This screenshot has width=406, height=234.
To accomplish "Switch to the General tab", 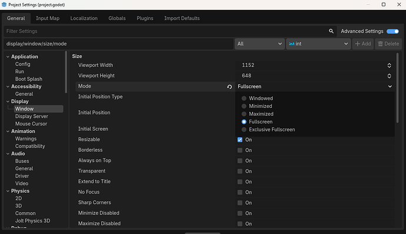I will tap(16, 18).
